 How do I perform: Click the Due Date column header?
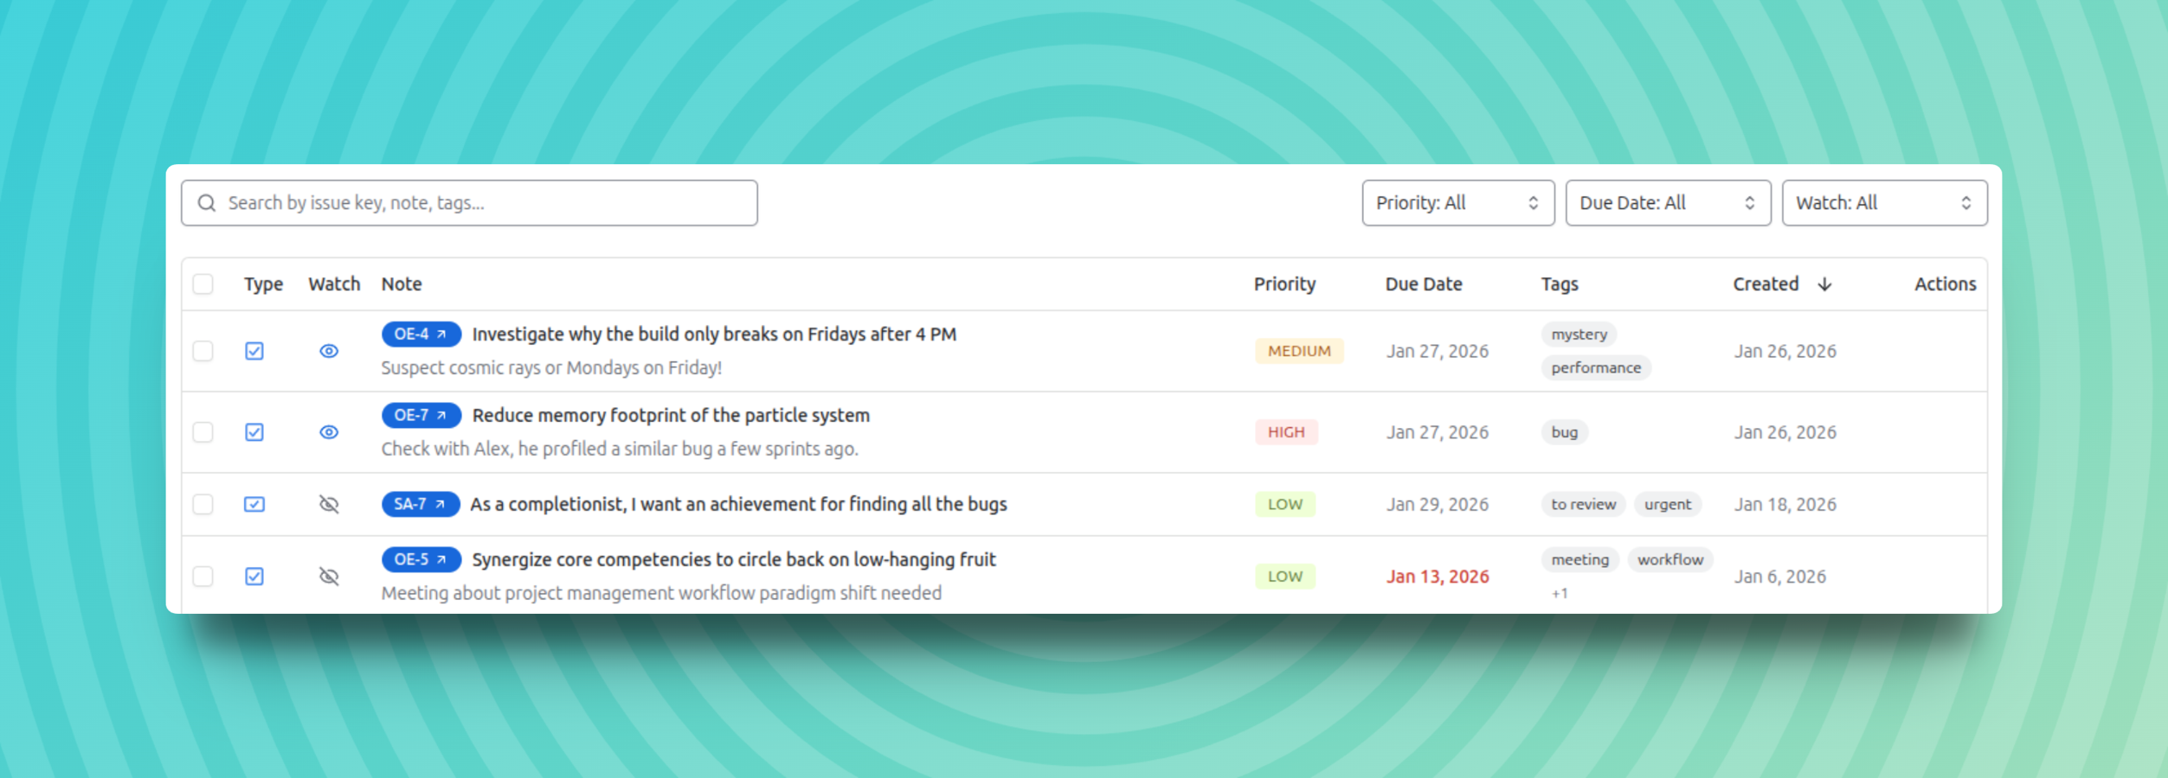point(1423,284)
